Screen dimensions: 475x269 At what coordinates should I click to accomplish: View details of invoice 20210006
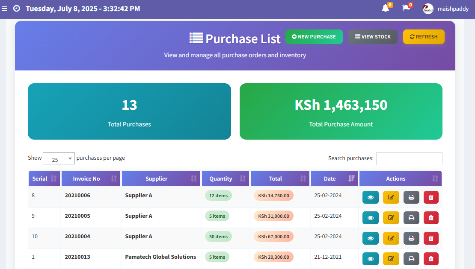371,197
